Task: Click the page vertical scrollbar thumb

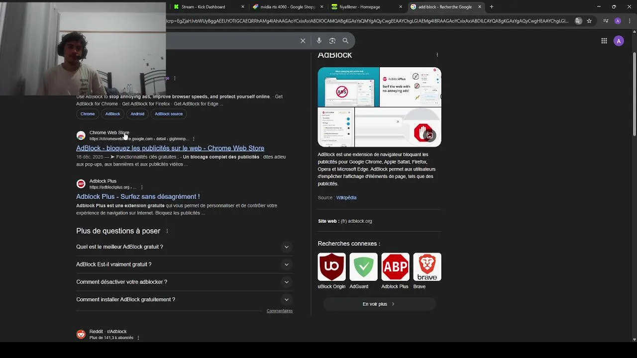Action: pyautogui.click(x=635, y=94)
